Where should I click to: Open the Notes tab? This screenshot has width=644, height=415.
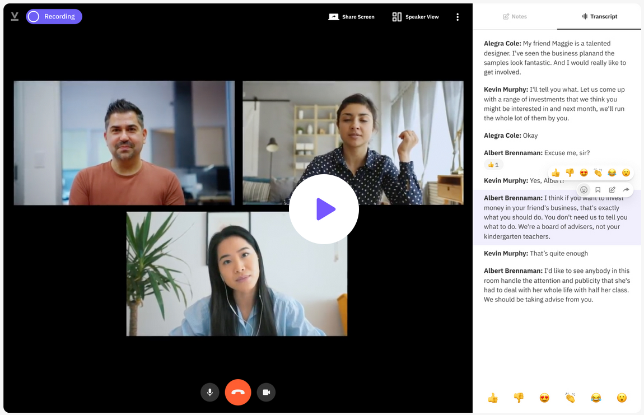pos(515,16)
